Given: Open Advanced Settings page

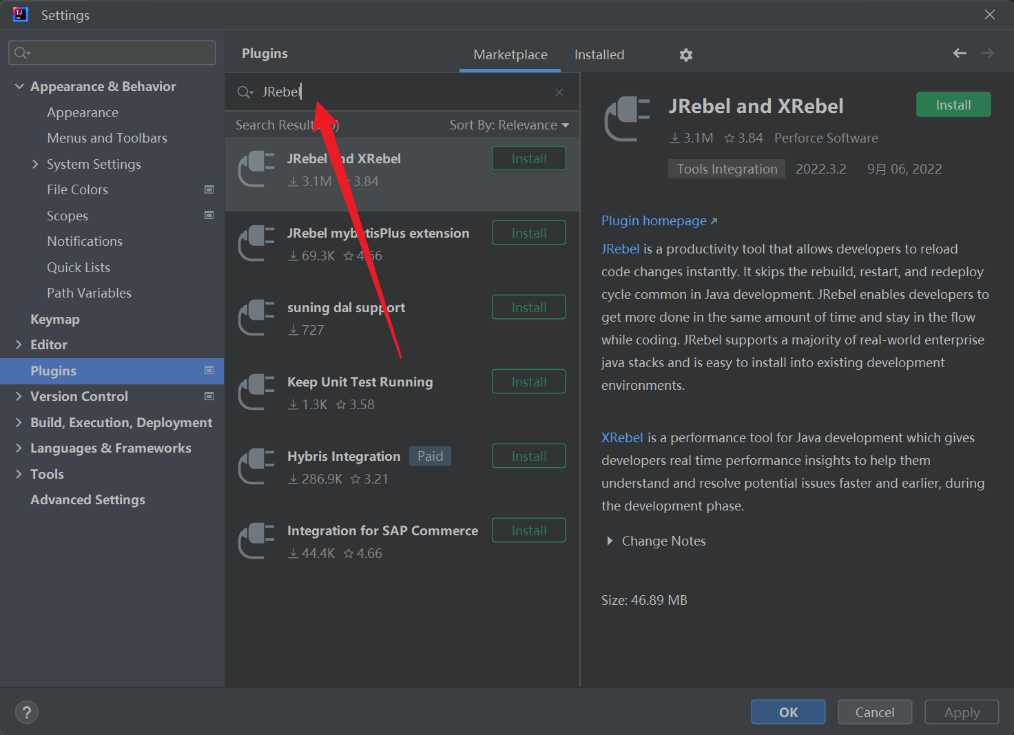Looking at the screenshot, I should coord(87,499).
